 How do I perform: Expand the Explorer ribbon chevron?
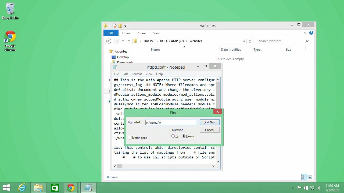[x=305, y=33]
